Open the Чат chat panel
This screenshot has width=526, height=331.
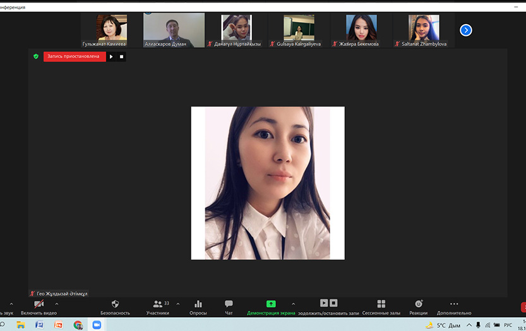(x=229, y=306)
